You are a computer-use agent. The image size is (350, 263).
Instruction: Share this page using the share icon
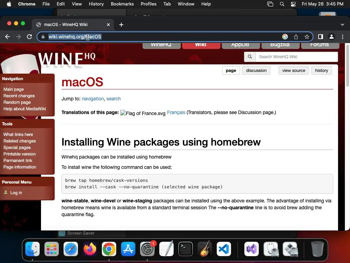296,37
